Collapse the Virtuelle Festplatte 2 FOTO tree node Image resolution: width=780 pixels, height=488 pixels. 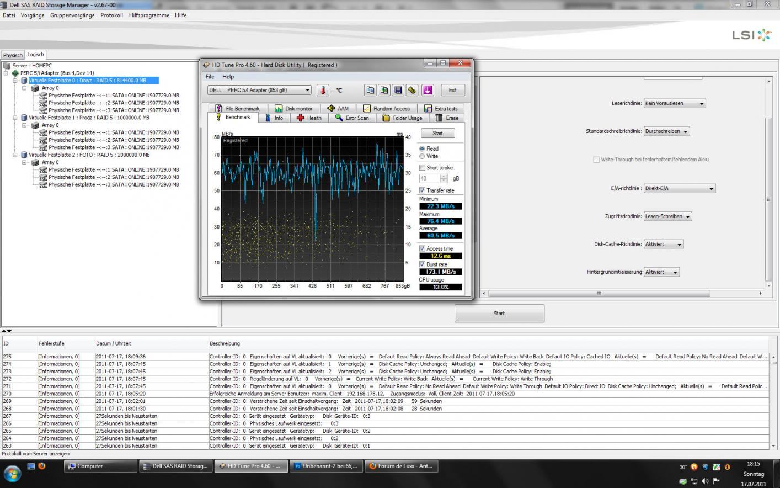pos(15,155)
